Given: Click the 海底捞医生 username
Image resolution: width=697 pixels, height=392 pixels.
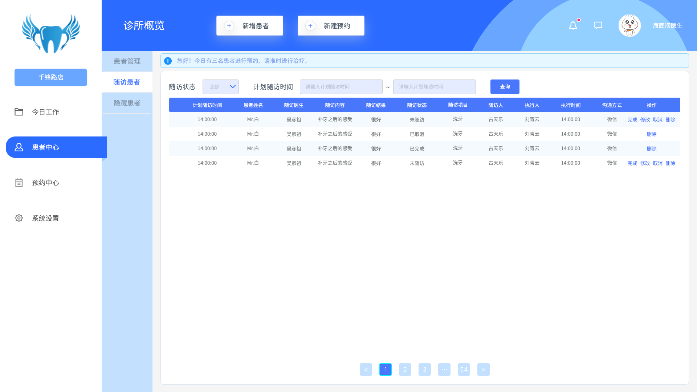Looking at the screenshot, I should [668, 26].
